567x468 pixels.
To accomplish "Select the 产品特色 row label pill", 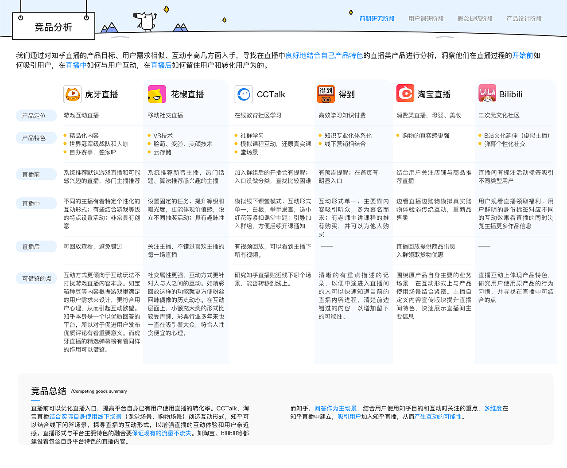I will pos(36,138).
